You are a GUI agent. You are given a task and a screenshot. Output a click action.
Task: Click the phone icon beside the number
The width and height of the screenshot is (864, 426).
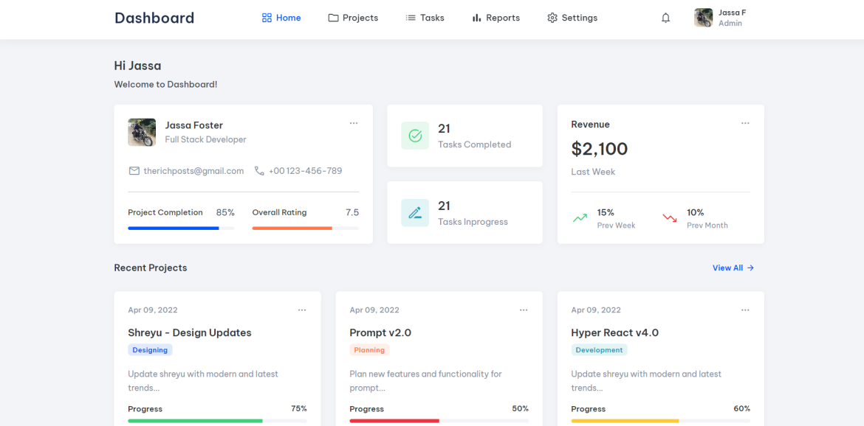[x=259, y=171]
